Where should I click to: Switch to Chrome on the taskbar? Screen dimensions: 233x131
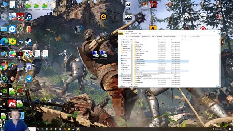point(51,129)
